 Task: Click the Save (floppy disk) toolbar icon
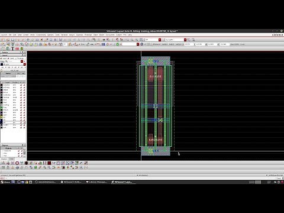12,40
